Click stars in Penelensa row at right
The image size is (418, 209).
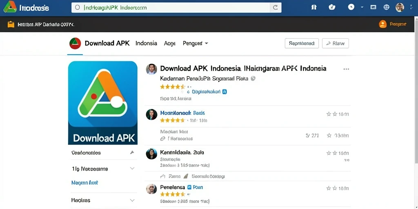tap(332, 188)
